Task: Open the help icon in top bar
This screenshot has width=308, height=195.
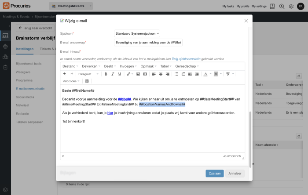Action: (272, 6)
